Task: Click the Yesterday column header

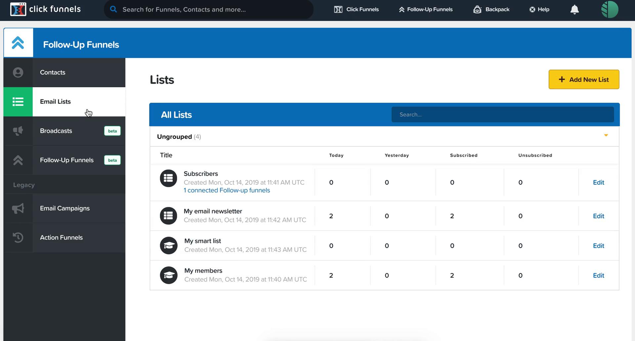Action: pos(397,155)
